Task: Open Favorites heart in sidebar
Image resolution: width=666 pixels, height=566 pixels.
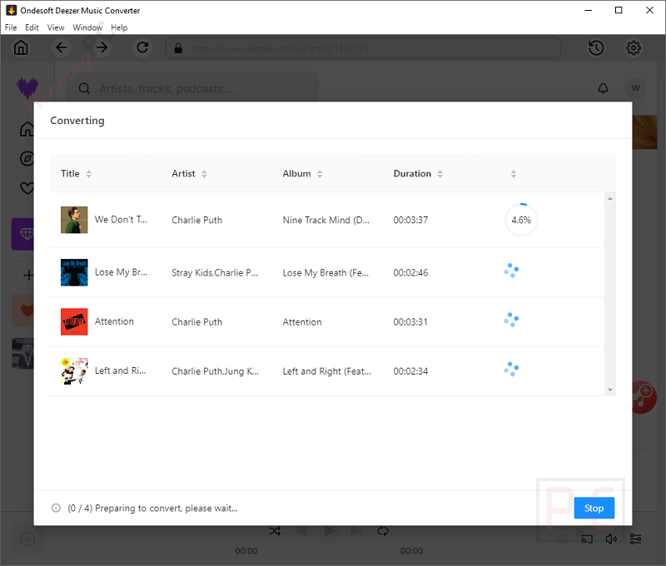Action: (27, 187)
